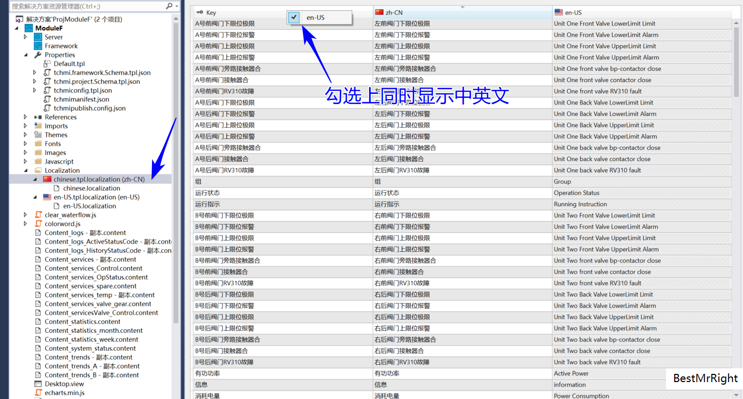This screenshot has height=399, width=743.
Task: Select Default.tpl file
Action: 69,64
